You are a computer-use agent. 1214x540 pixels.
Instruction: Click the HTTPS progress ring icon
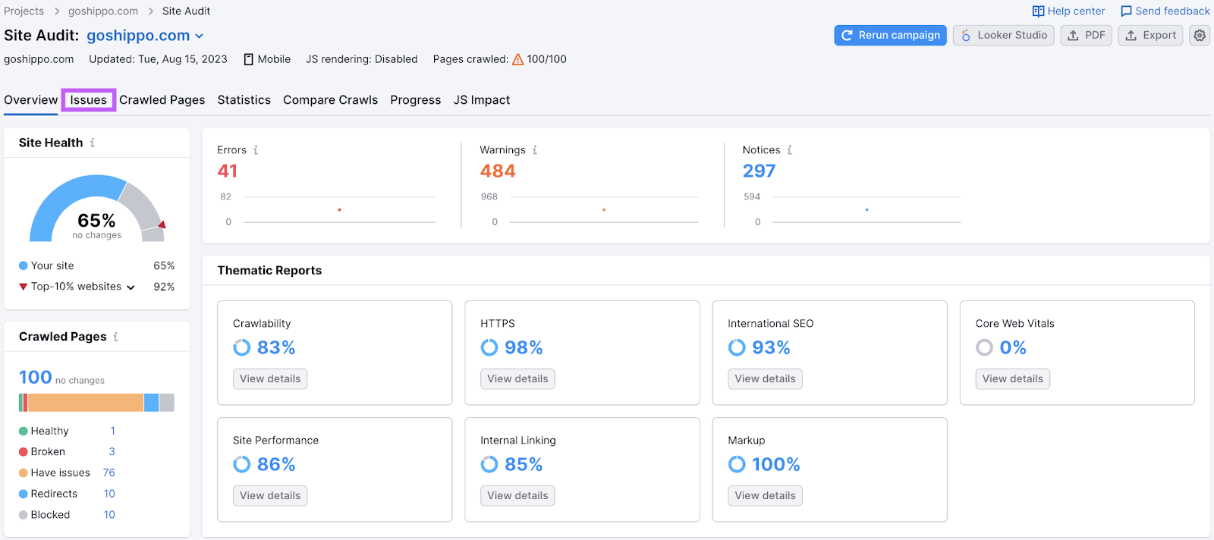pyautogui.click(x=489, y=347)
